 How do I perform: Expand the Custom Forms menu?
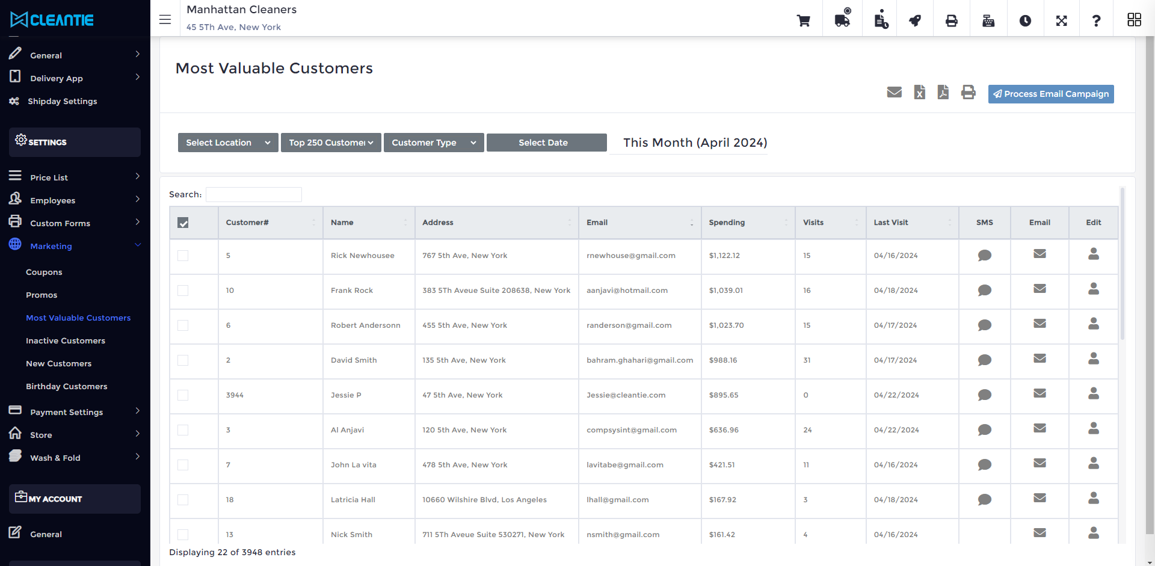[x=75, y=223]
